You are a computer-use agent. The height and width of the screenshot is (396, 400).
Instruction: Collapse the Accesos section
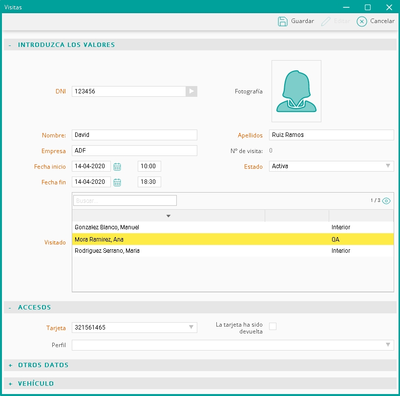tap(10, 308)
